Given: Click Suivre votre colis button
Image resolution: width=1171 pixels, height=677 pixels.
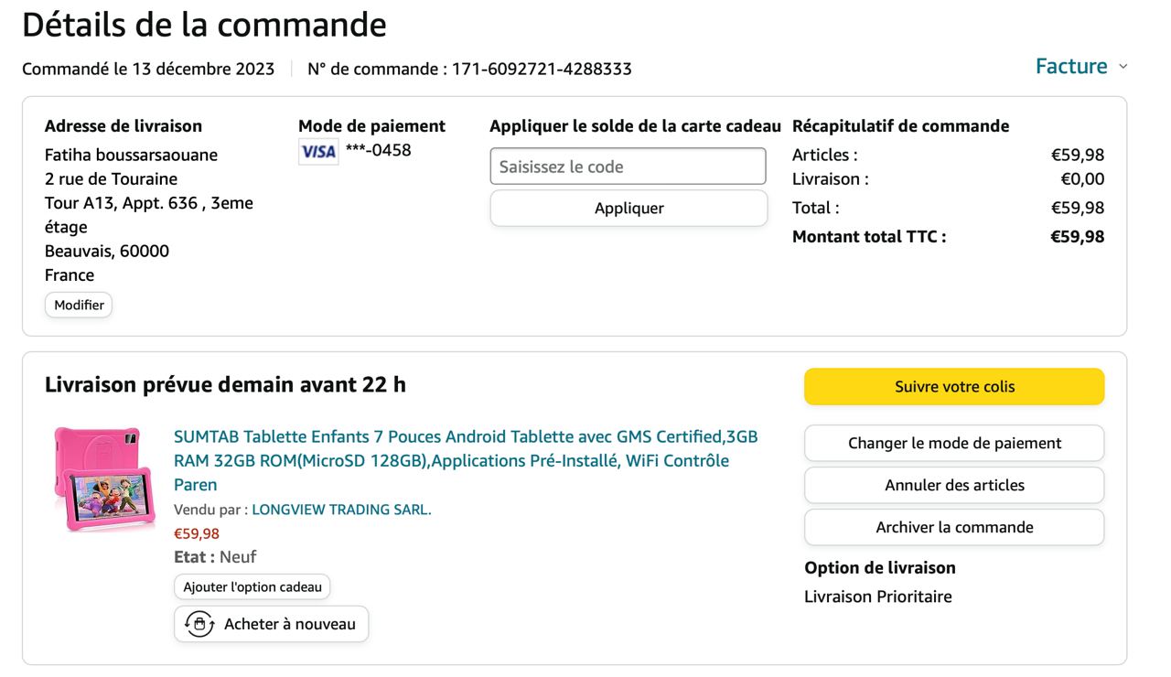Looking at the screenshot, I should pyautogui.click(x=954, y=386).
